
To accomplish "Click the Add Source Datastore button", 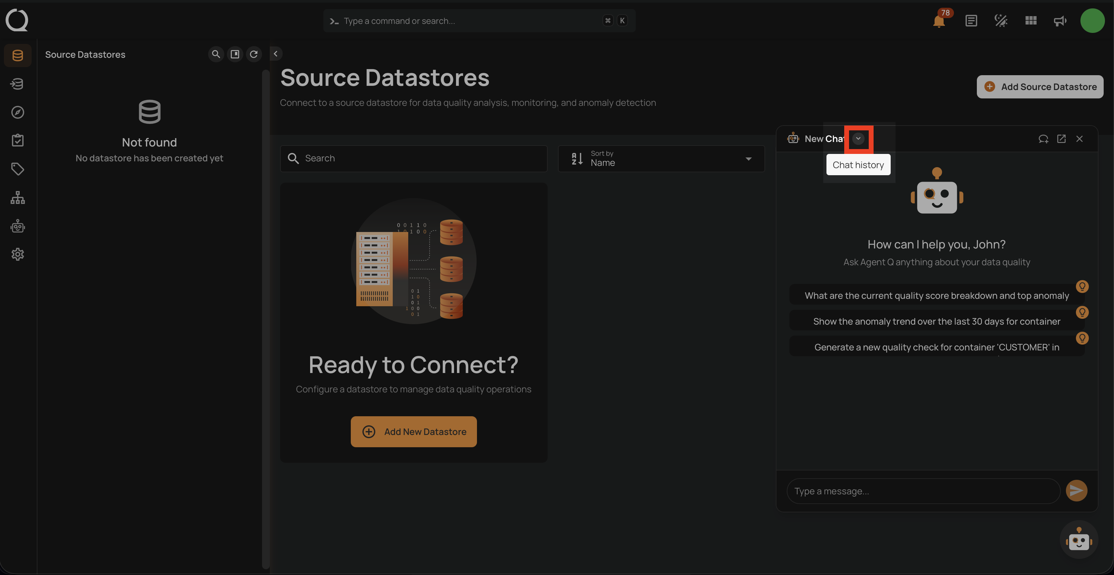I will [x=1040, y=87].
